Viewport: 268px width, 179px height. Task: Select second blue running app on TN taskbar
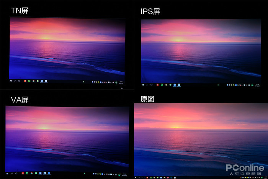tap(46, 81)
